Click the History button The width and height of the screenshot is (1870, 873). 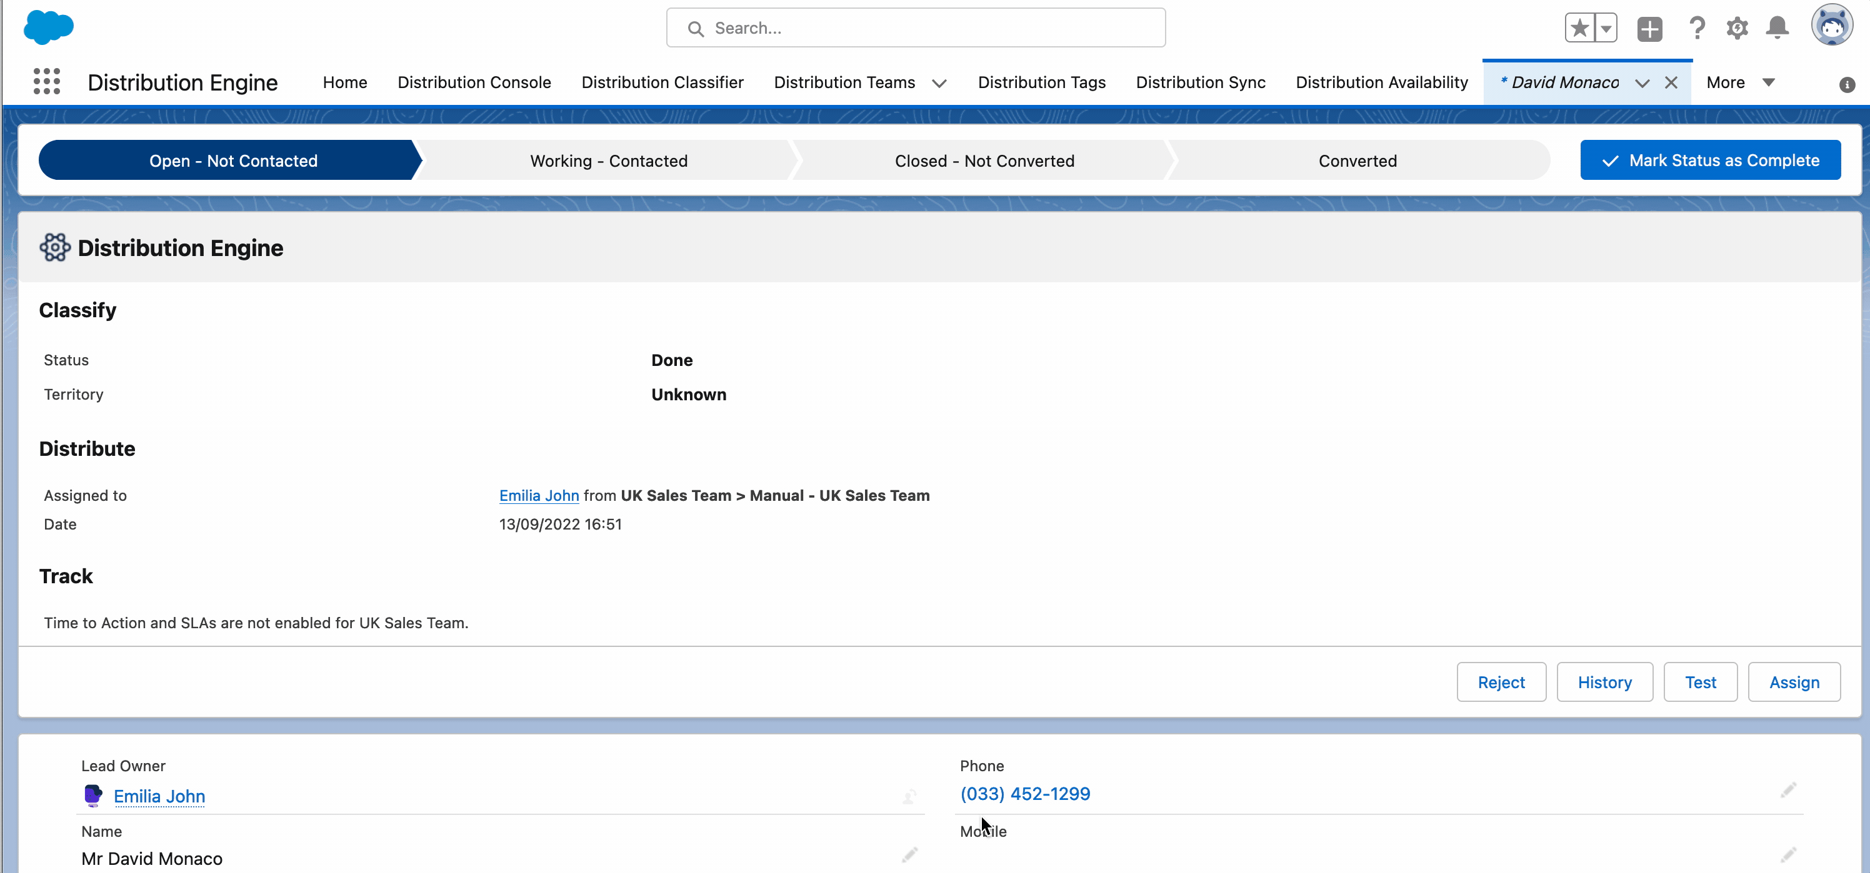click(1604, 681)
